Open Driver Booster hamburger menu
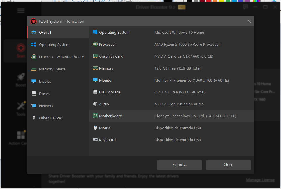 pos(21,11)
